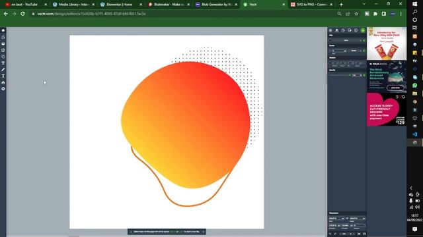Open a new browser tab
Image resolution: width=423 pixels, height=237 pixels.
pos(341,5)
